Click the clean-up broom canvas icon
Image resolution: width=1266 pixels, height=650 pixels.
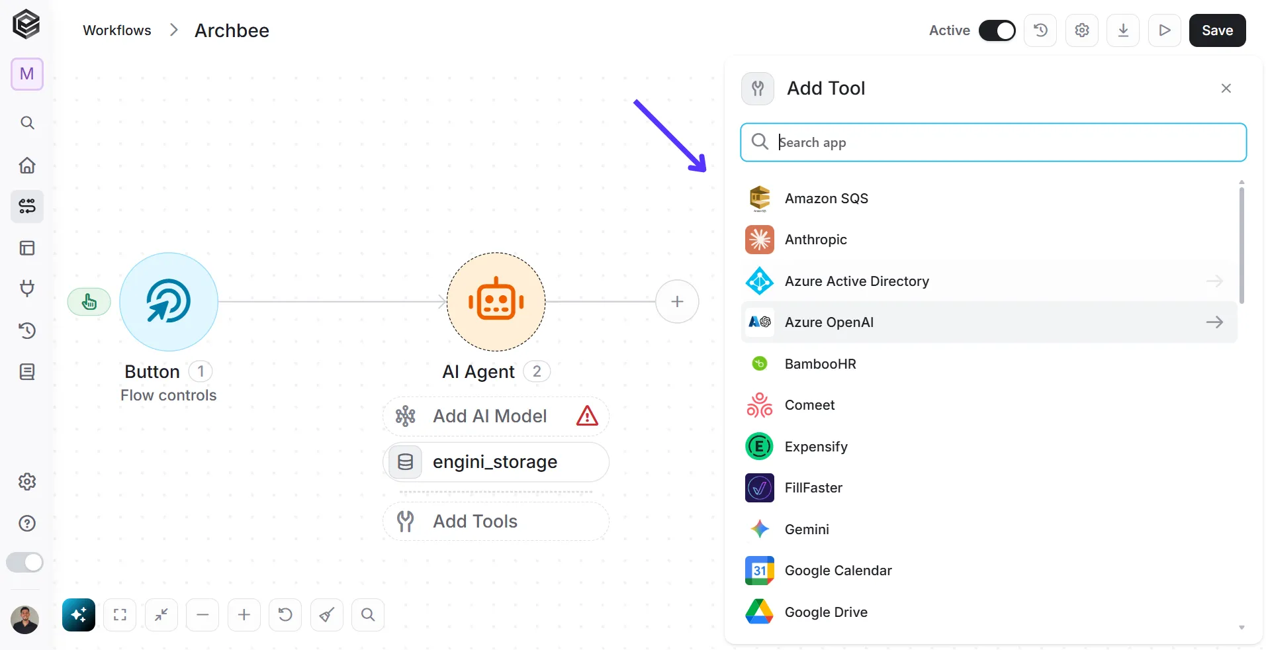click(327, 615)
